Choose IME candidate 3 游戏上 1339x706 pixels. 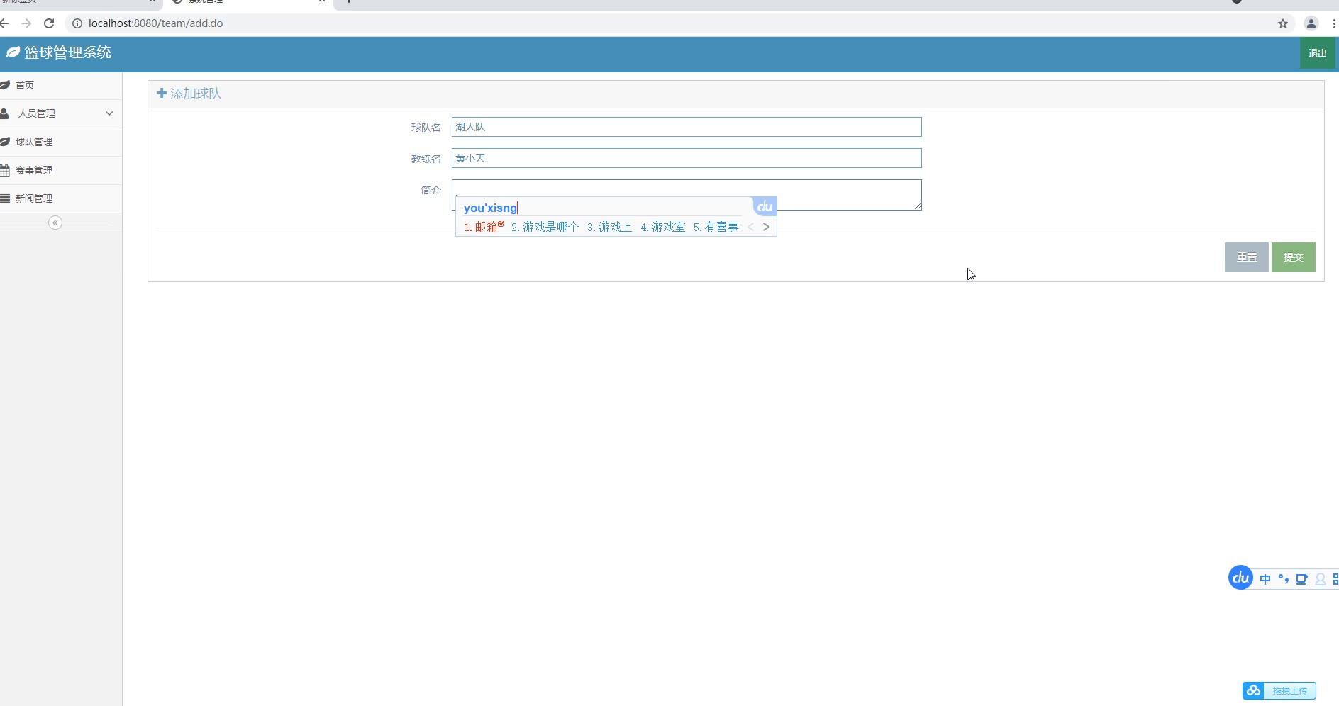[x=609, y=227]
